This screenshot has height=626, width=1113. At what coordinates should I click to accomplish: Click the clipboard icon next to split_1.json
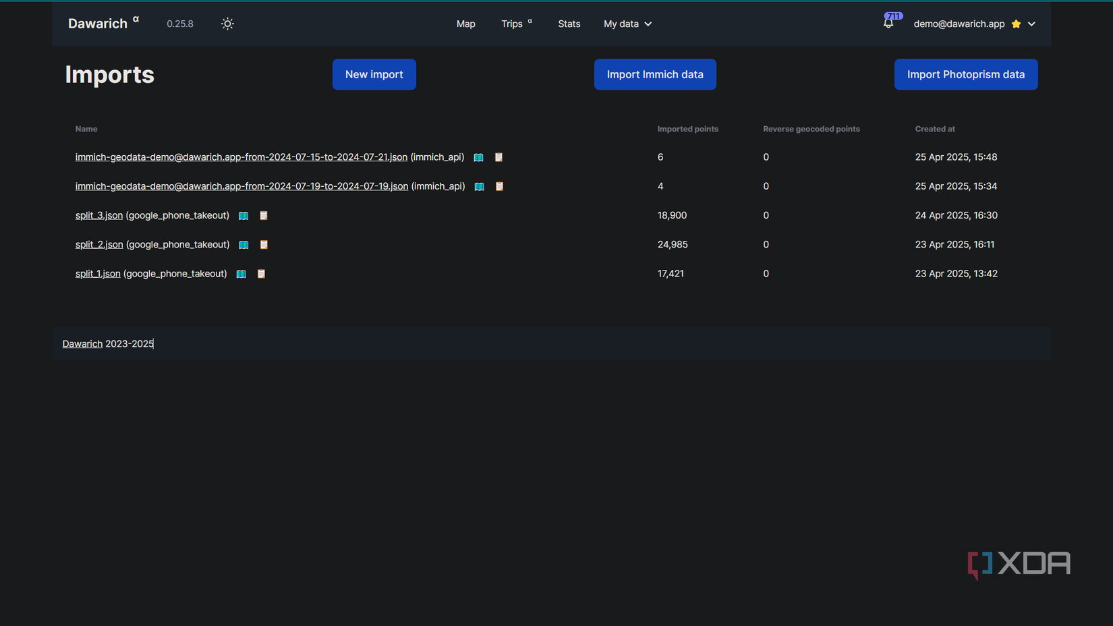tap(261, 274)
